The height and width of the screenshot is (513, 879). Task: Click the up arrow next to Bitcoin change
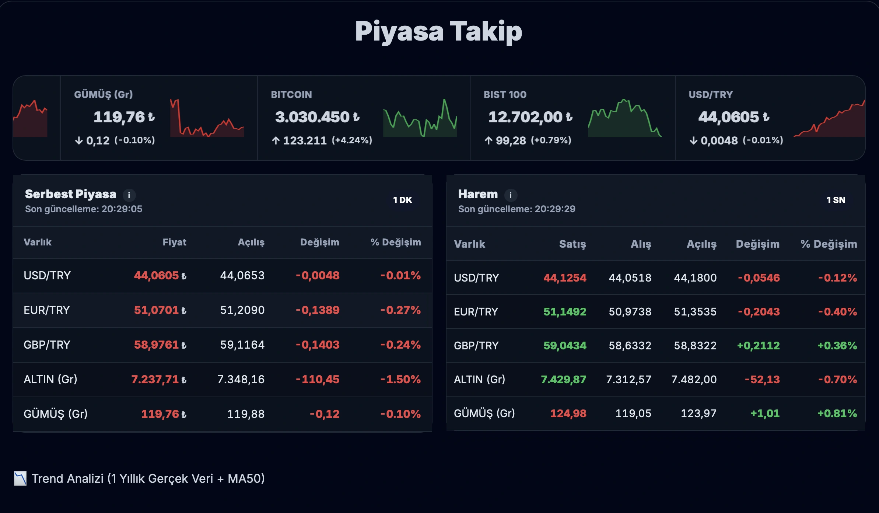pyautogui.click(x=276, y=140)
